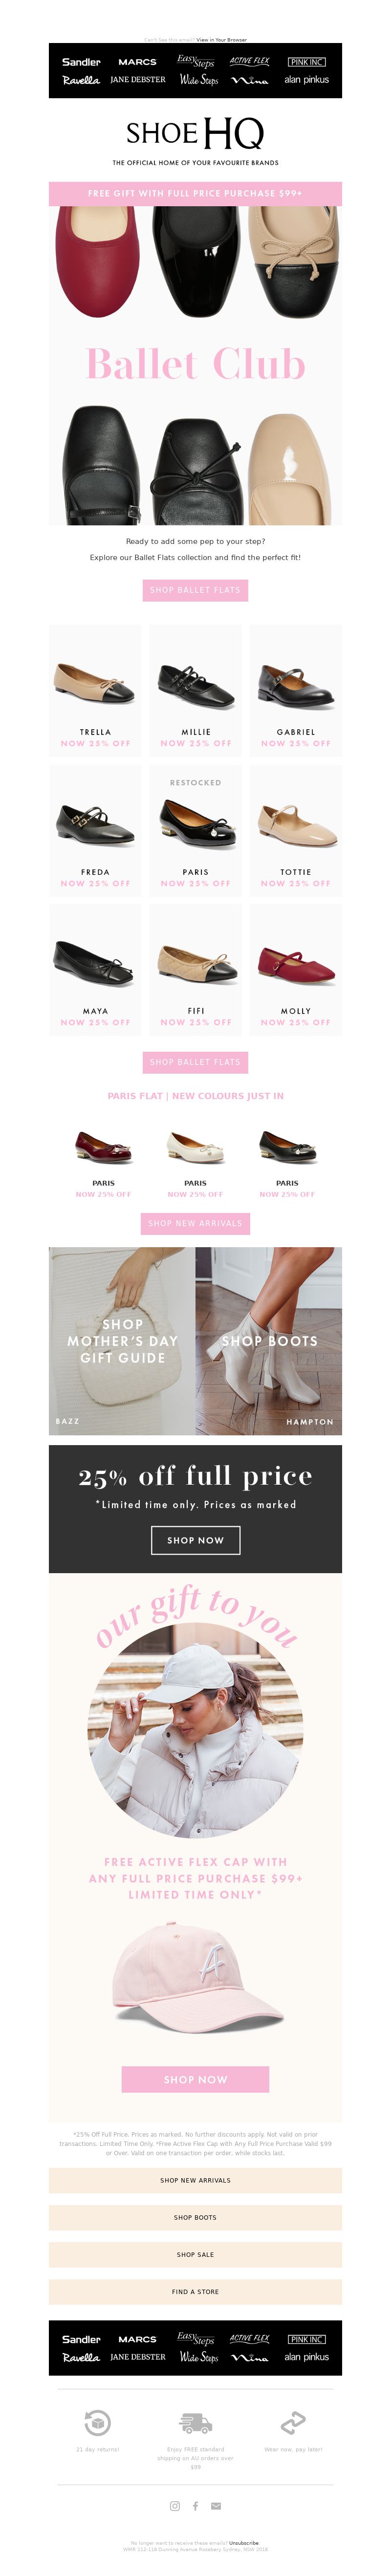The image size is (391, 2576).
Task: Open the Shop Mother's Day Gift Guide banner
Action: coord(122,1341)
